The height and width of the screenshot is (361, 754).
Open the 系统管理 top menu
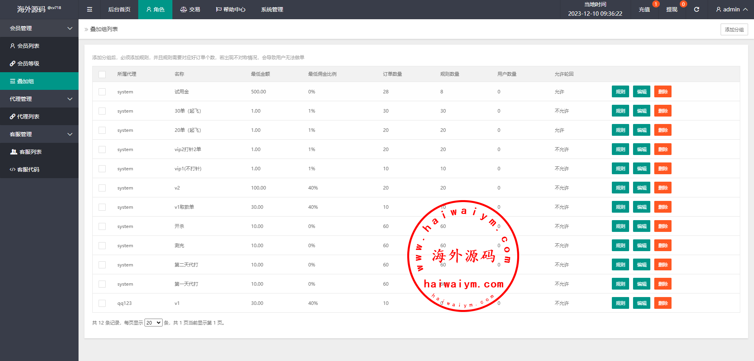point(272,9)
